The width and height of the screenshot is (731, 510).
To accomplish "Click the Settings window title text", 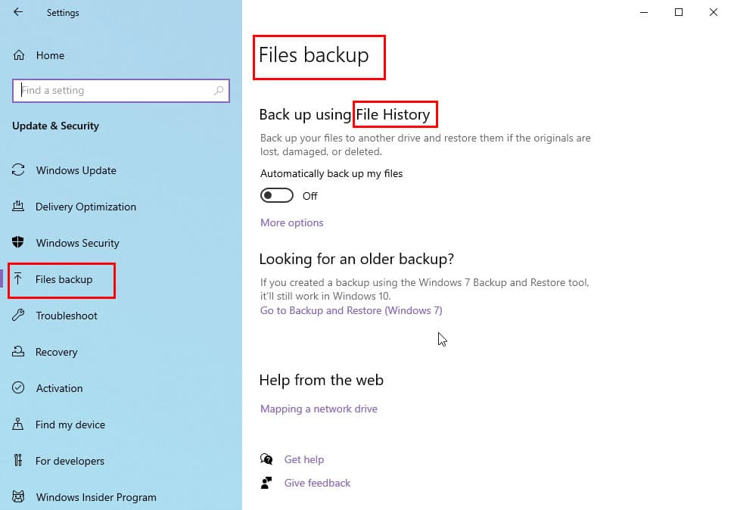I will point(63,13).
